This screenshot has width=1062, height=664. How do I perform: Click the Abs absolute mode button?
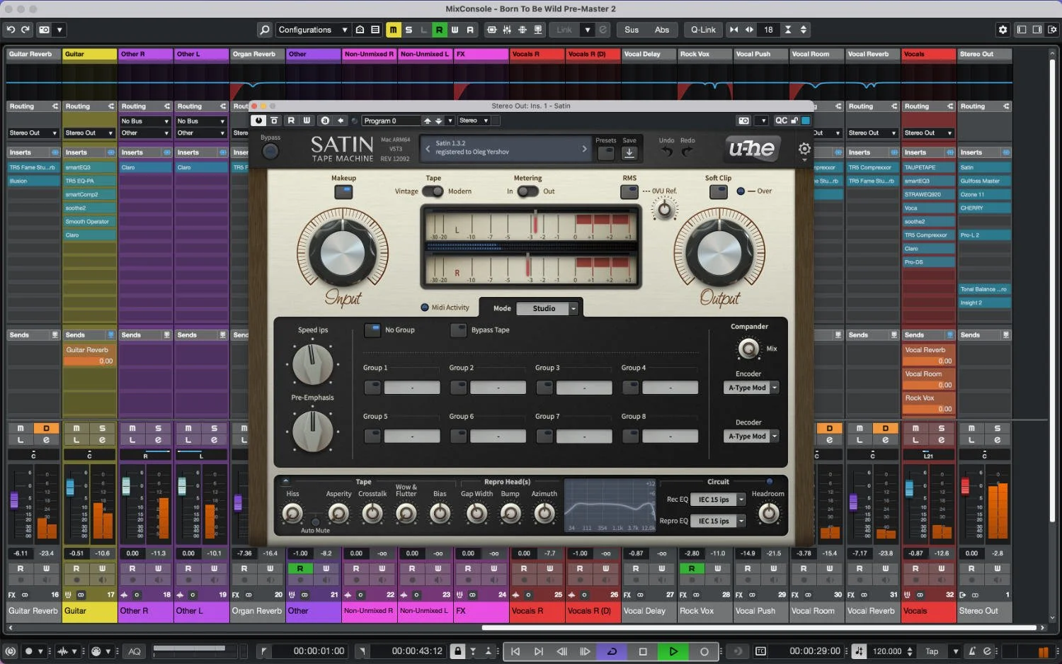(x=662, y=30)
